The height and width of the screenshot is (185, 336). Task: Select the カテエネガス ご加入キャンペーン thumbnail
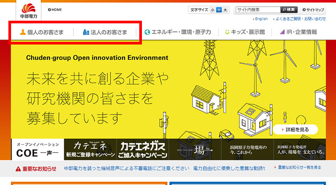142,150
